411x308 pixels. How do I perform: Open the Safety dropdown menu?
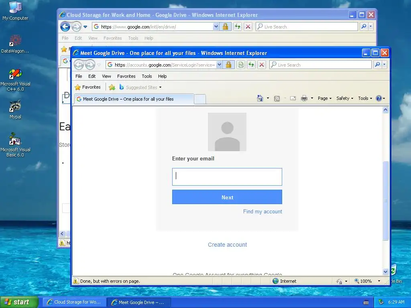coord(345,98)
